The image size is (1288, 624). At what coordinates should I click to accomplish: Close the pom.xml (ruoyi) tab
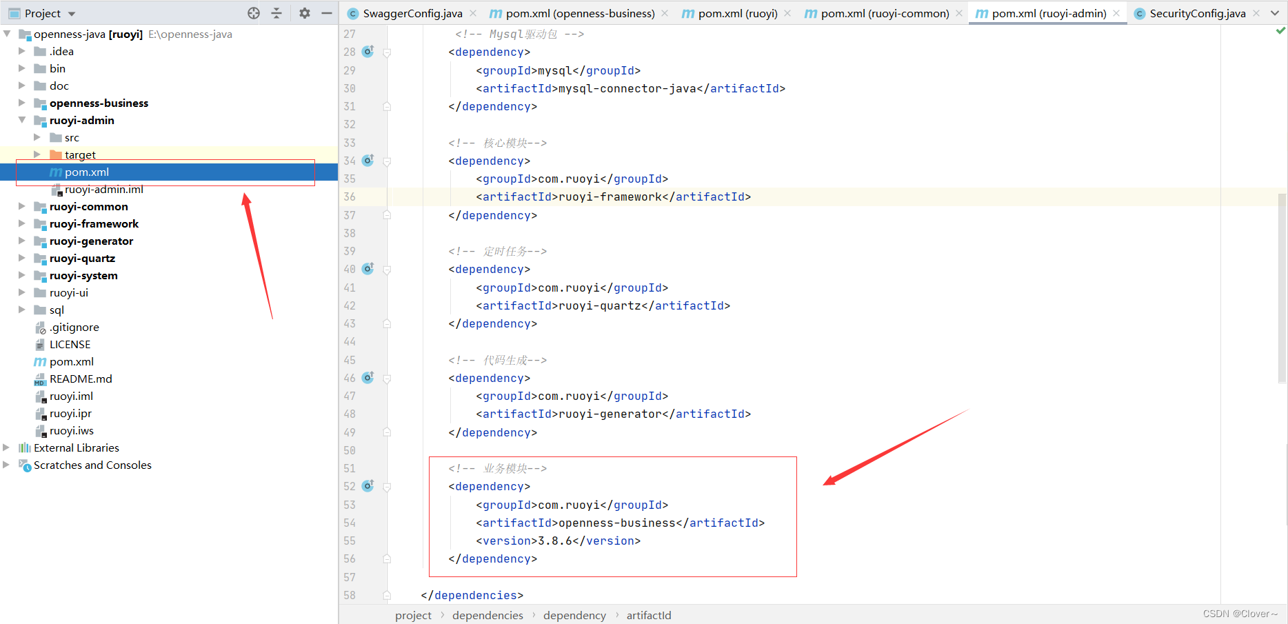787,13
